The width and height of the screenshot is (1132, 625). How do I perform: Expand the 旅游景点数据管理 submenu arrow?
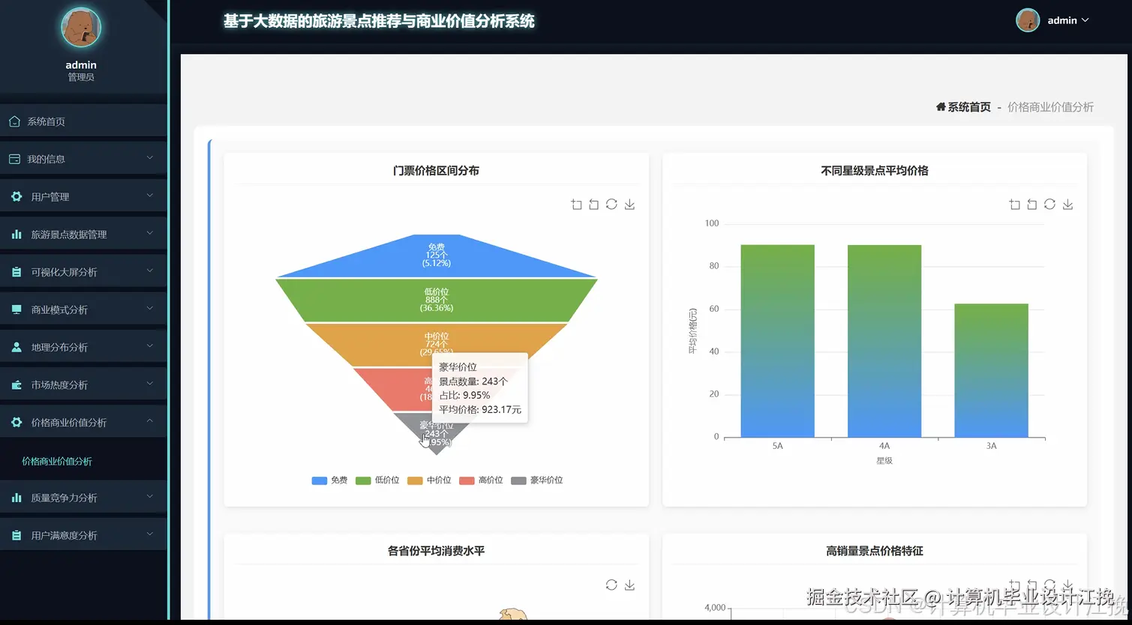[149, 233]
